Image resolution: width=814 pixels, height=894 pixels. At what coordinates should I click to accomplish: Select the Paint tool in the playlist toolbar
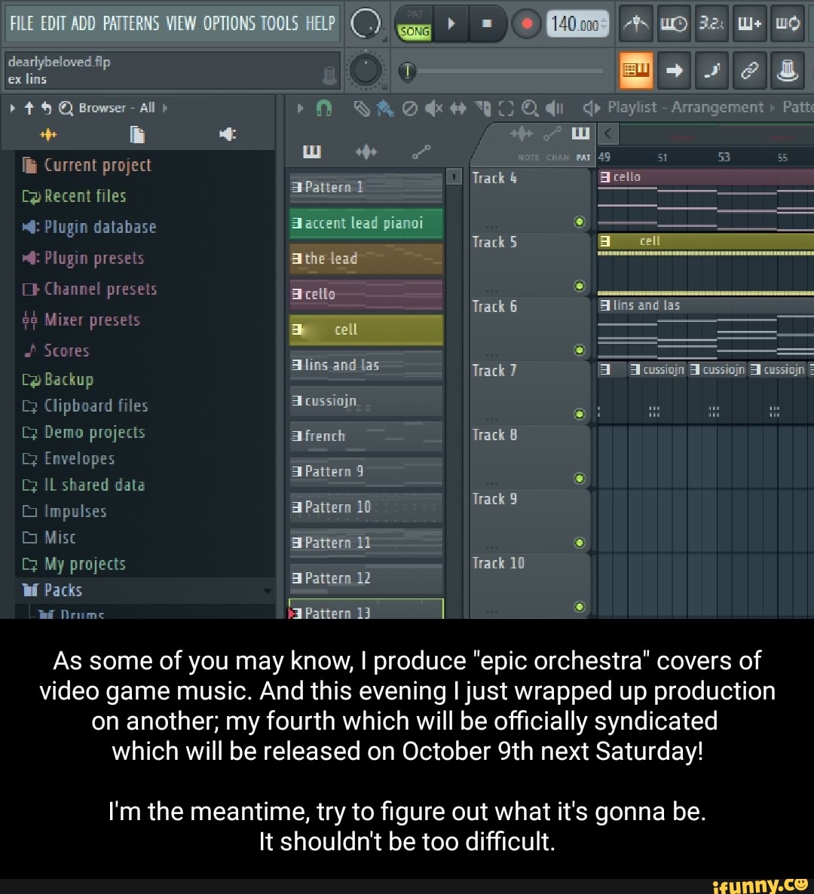[384, 108]
